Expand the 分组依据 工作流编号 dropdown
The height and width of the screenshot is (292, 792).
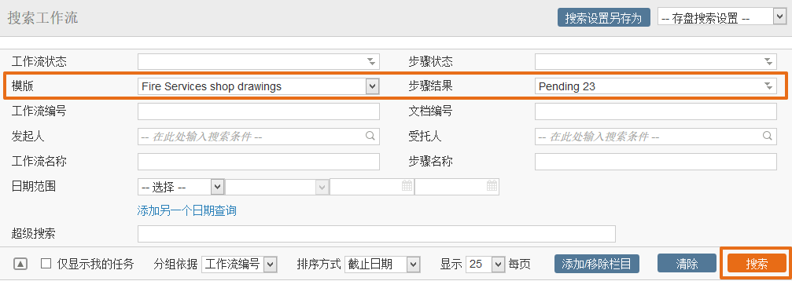tap(239, 264)
